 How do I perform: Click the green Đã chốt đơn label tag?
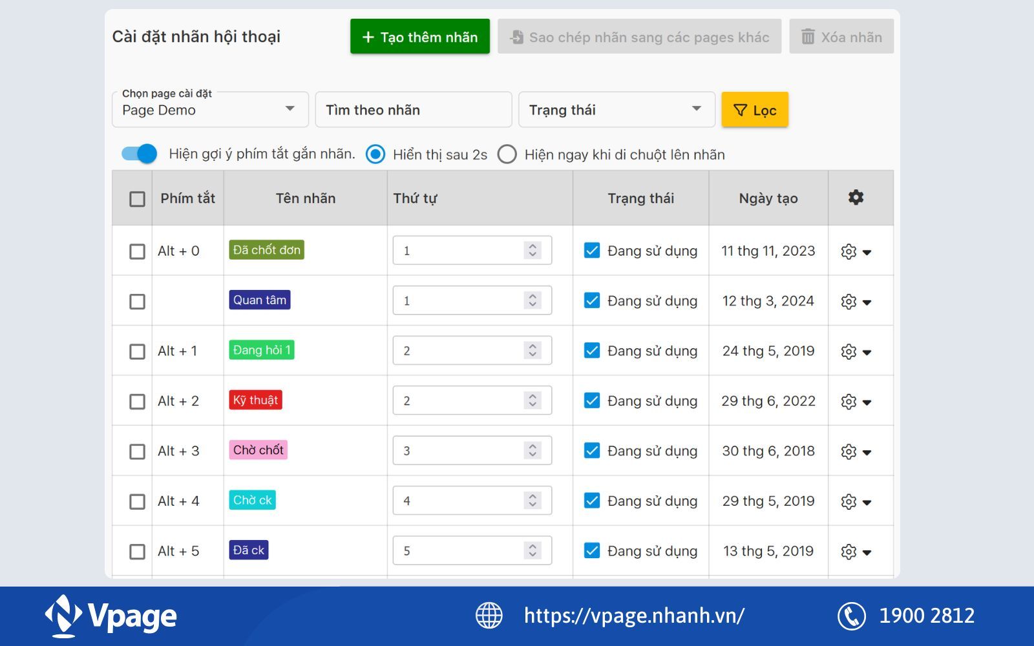[x=266, y=250]
